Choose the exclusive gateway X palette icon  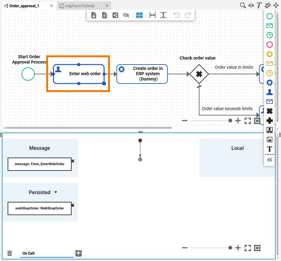click(x=269, y=111)
